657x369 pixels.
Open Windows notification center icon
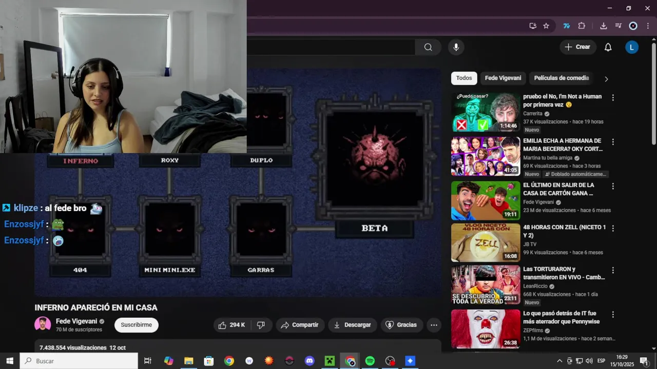coord(644,361)
